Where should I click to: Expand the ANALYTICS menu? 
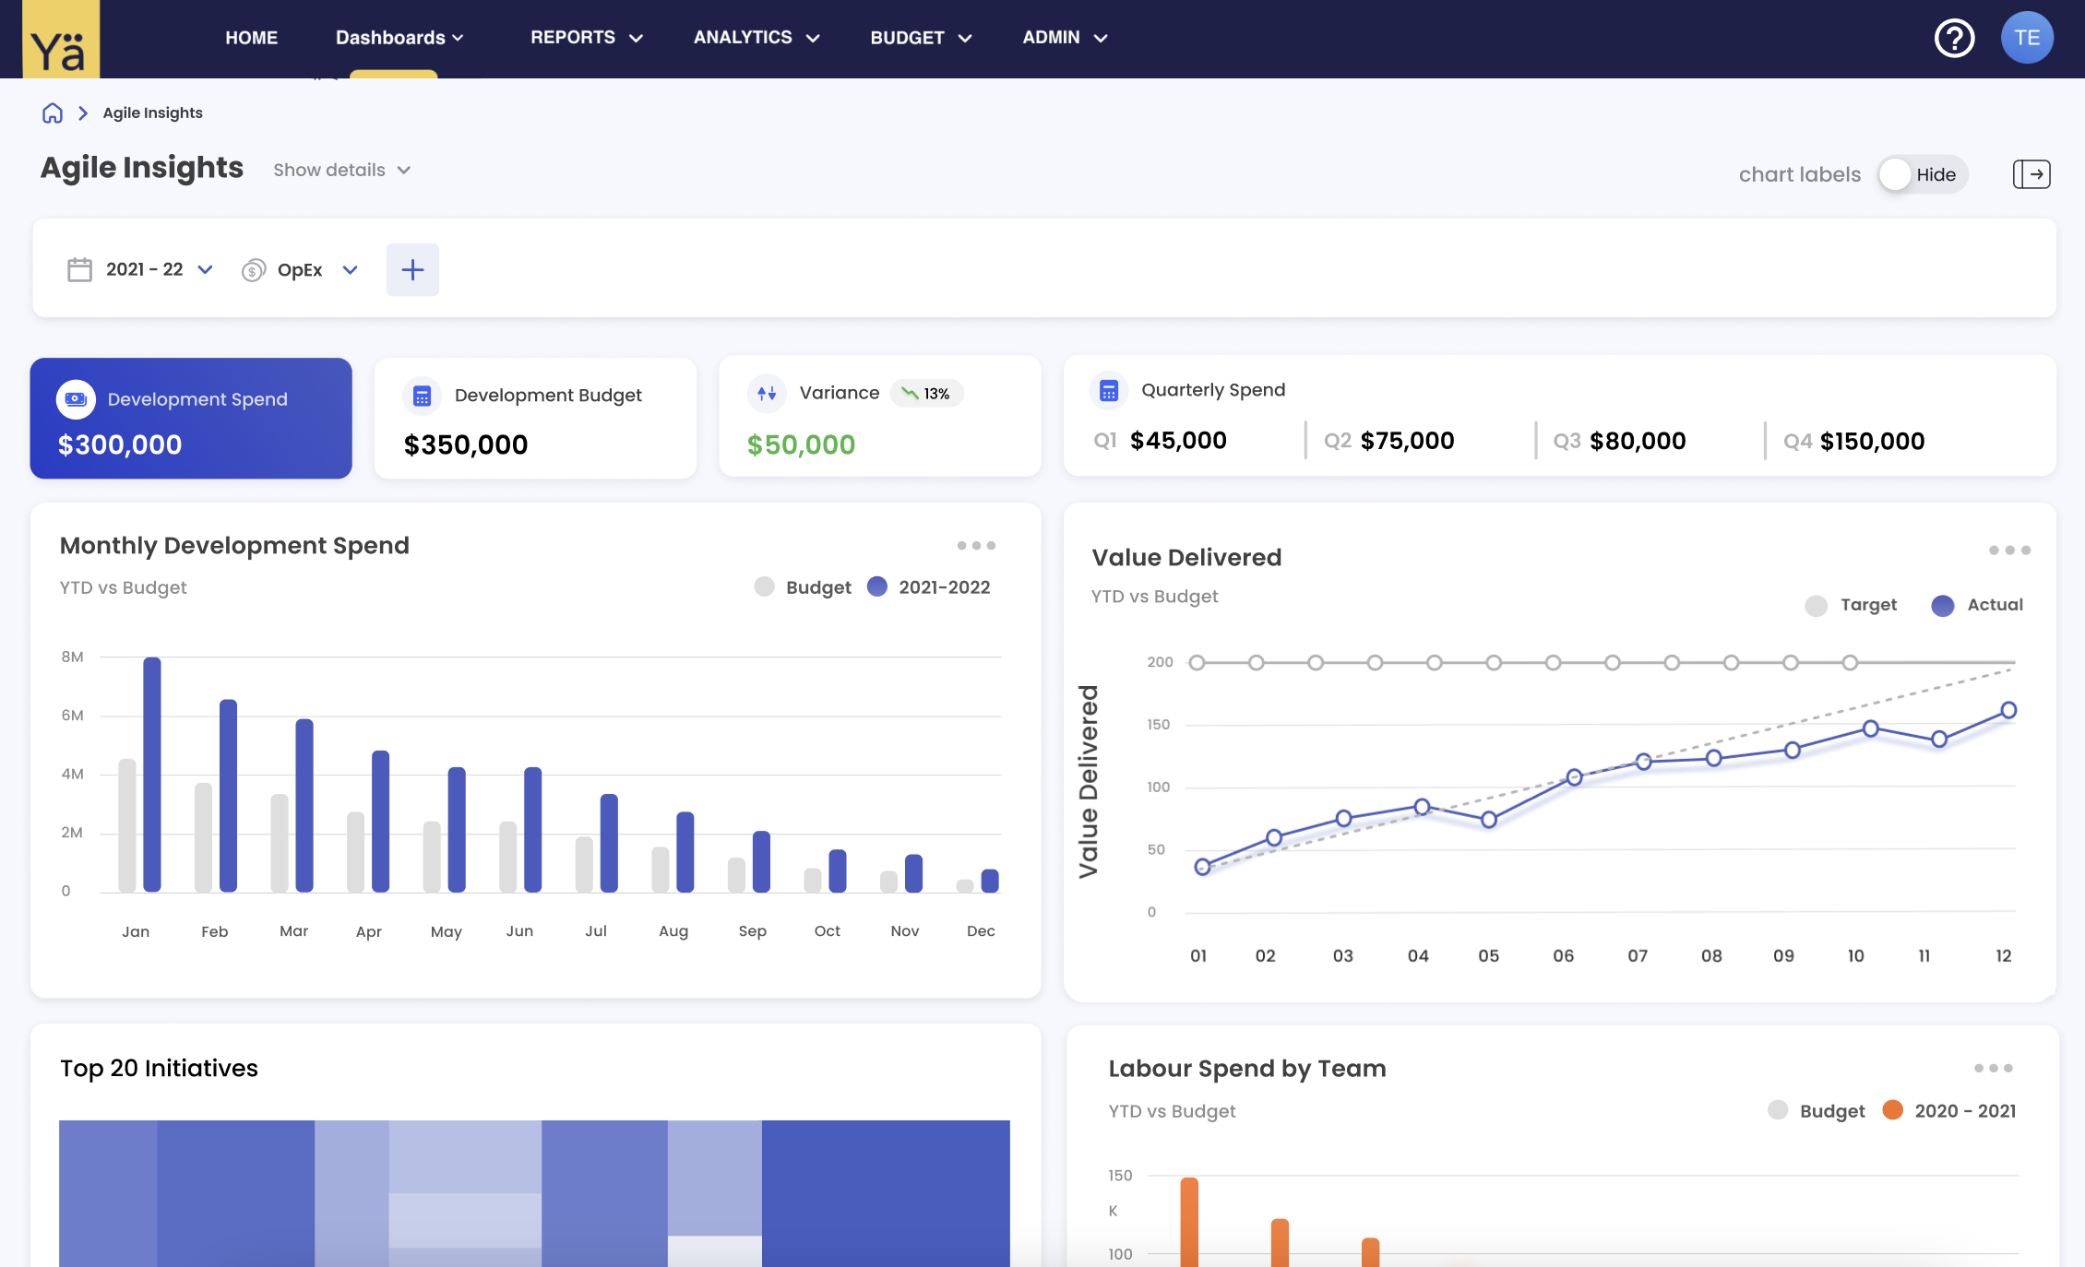point(757,38)
